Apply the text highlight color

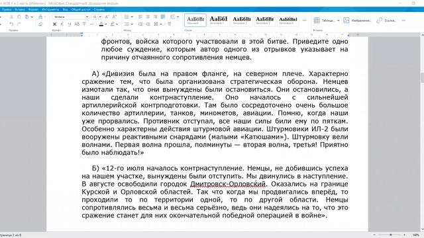113,24
